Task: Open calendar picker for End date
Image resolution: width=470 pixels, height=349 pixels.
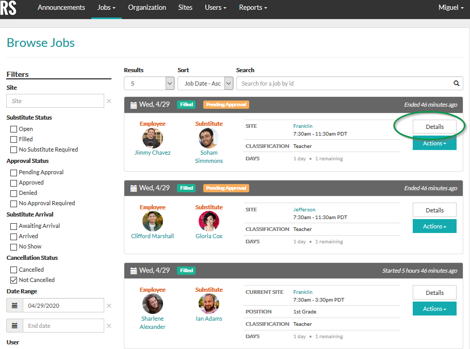Action: pyautogui.click(x=14, y=326)
